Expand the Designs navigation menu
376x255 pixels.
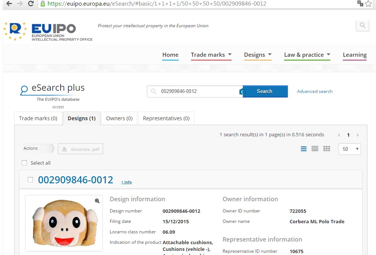click(258, 55)
